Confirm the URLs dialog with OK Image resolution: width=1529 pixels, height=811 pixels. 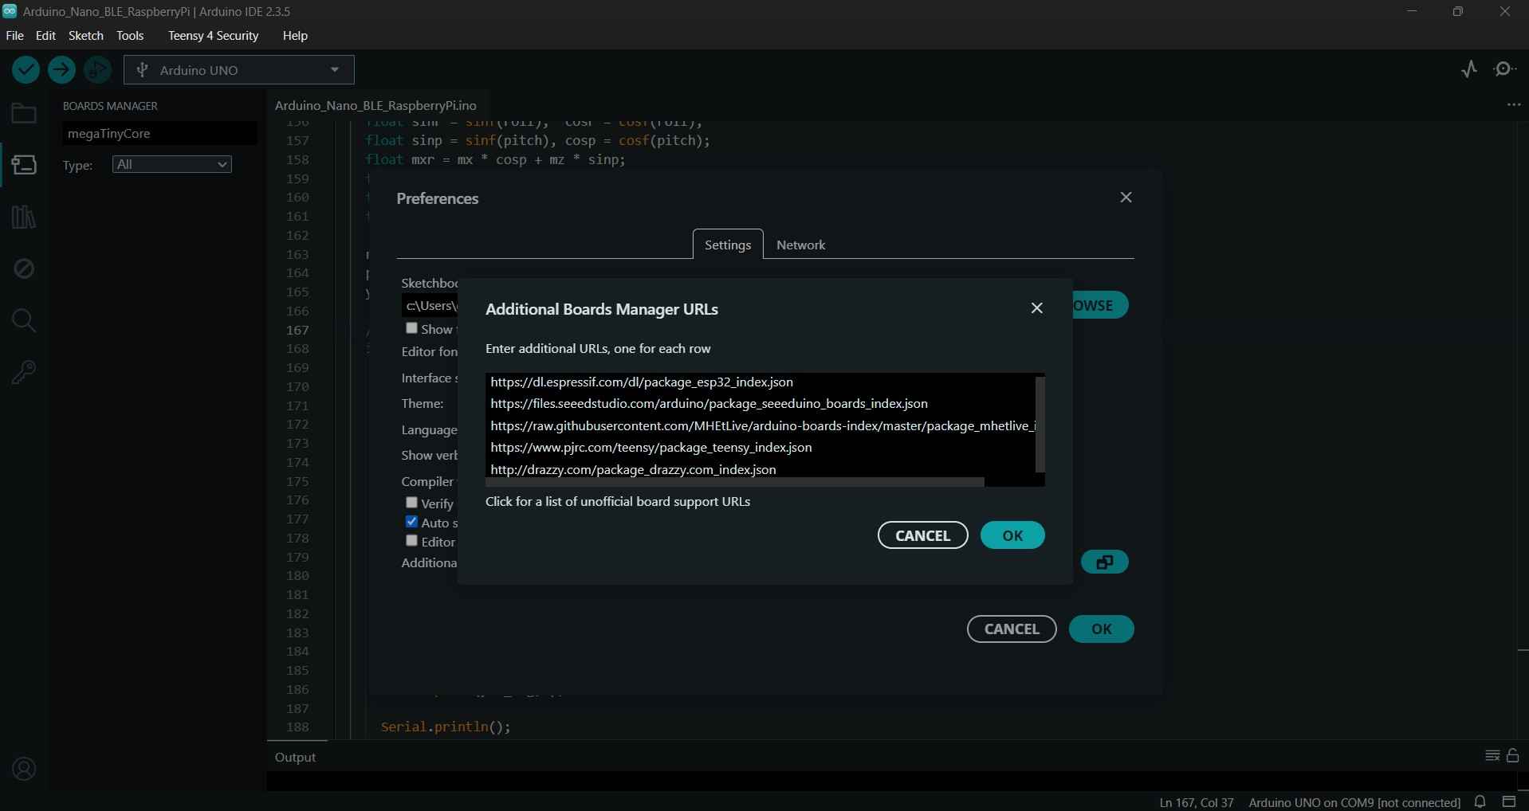(1012, 535)
